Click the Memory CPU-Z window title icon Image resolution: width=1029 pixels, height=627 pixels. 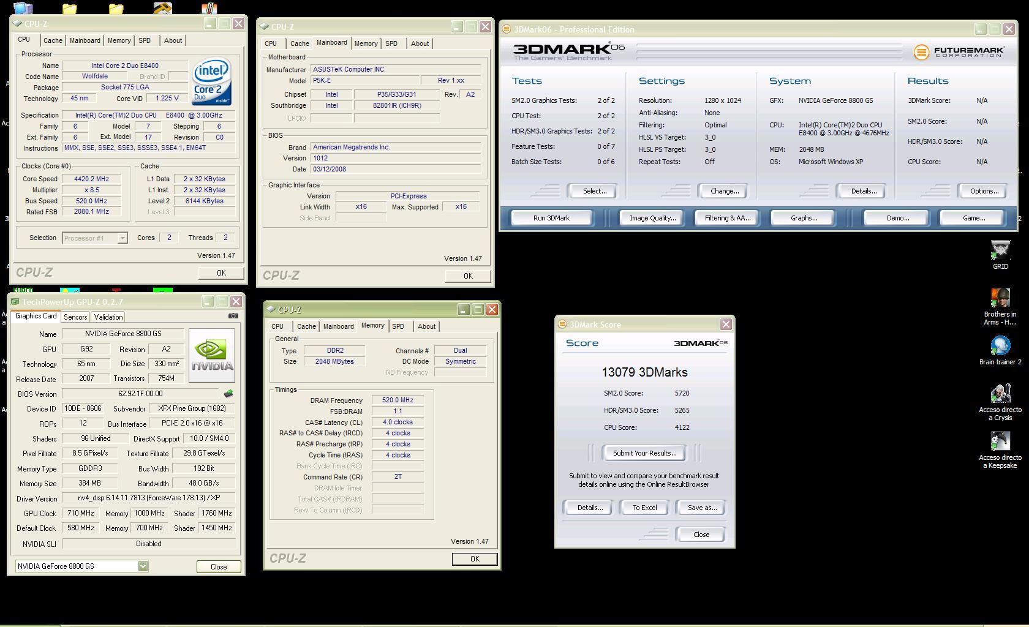coord(271,310)
